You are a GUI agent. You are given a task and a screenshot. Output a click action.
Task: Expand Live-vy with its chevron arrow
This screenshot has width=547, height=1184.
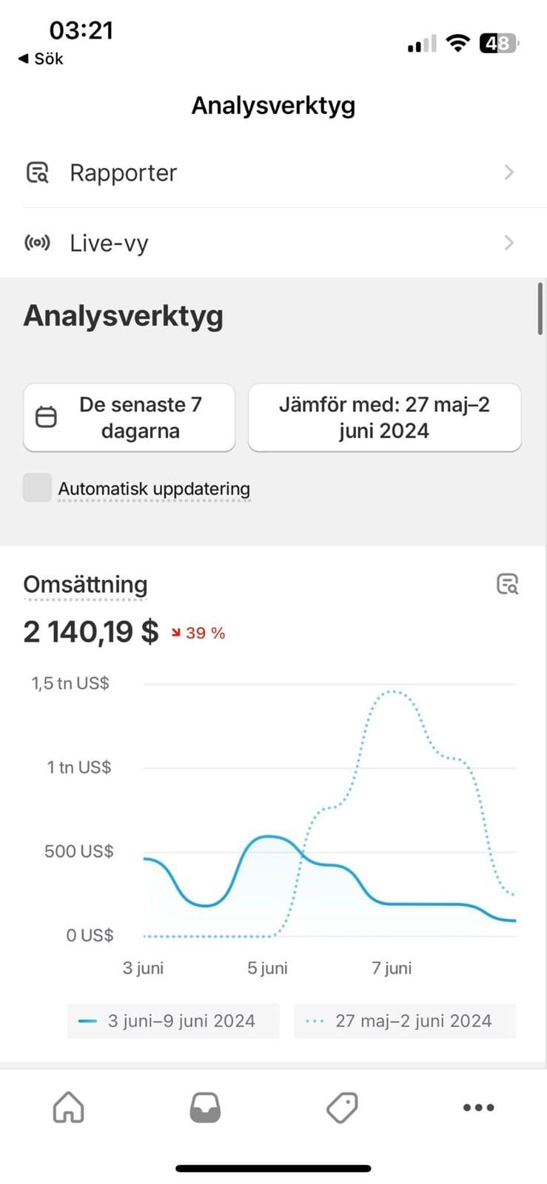pos(509,243)
